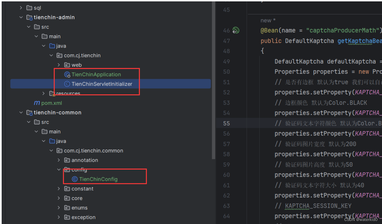Expand the annotation package chevron
This screenshot has width=382, height=224.
tap(59, 160)
